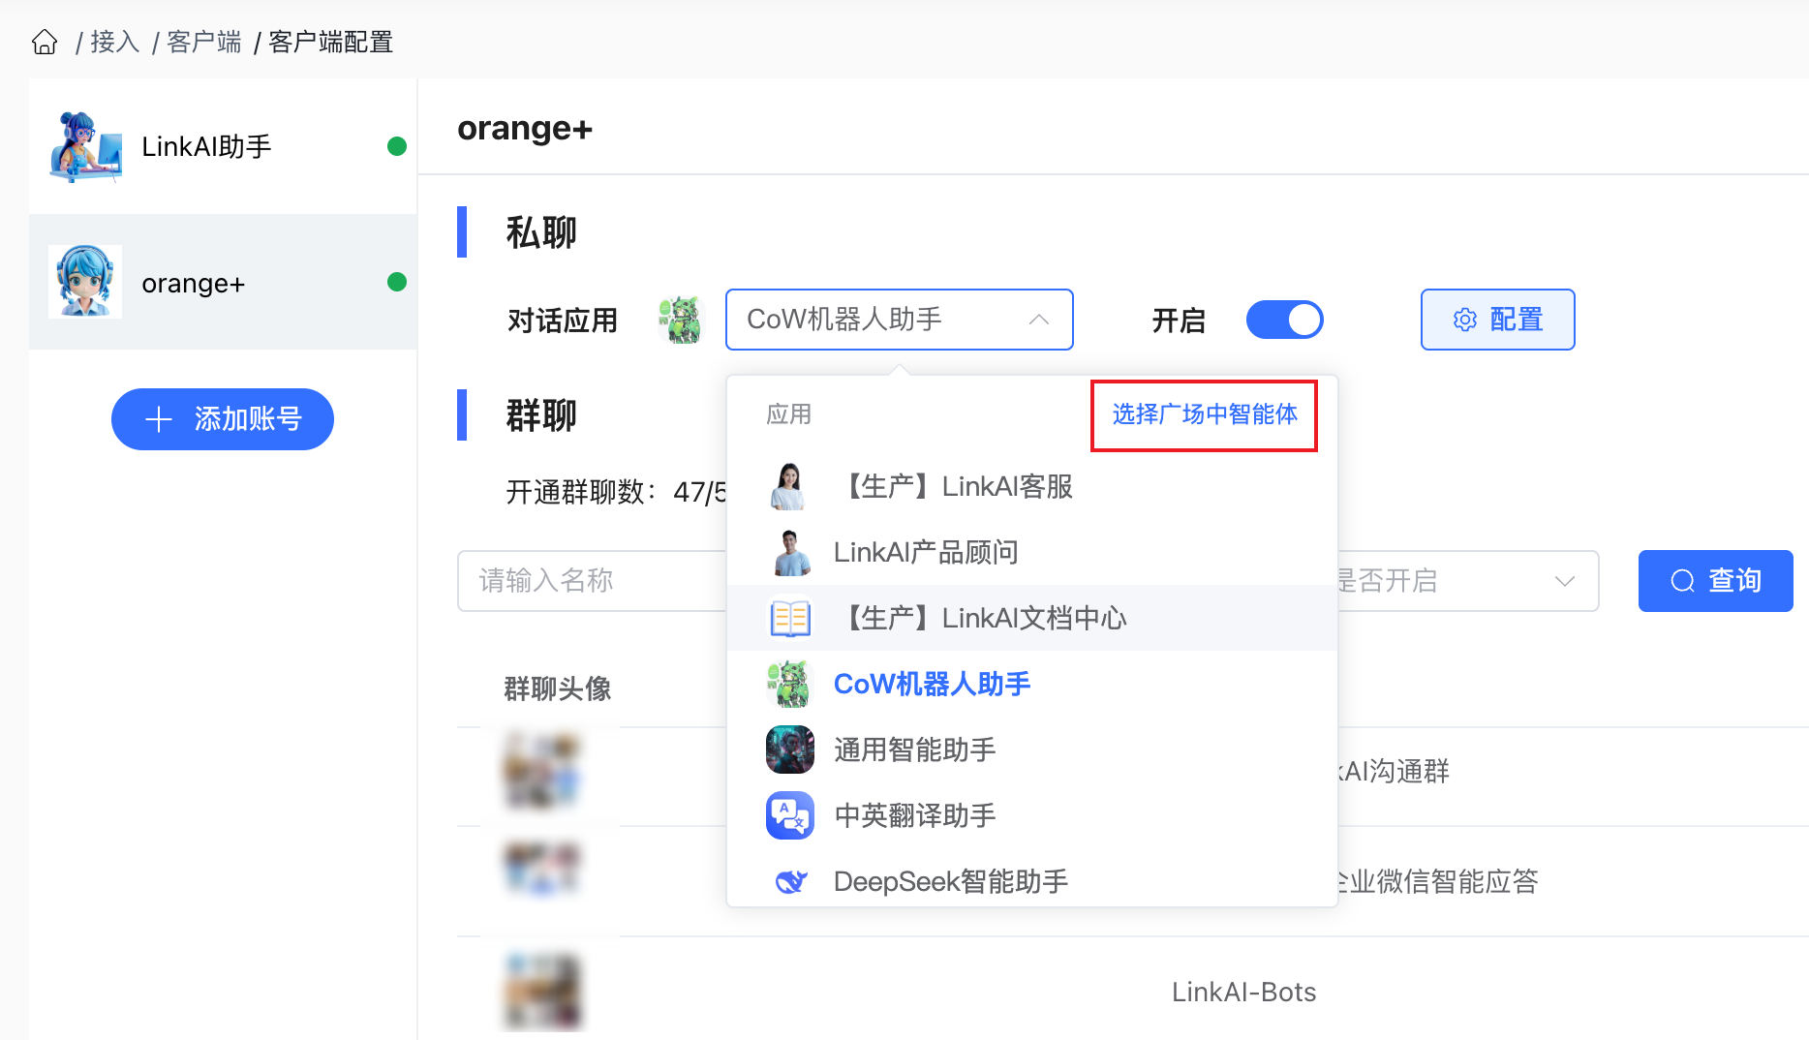Click the CoW robot icon beside 对话应用
The image size is (1809, 1040).
tap(681, 320)
